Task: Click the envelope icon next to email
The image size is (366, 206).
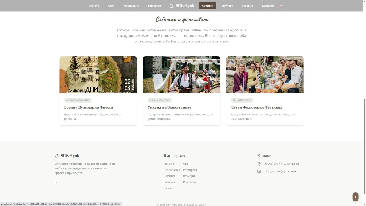Action: click(x=259, y=171)
